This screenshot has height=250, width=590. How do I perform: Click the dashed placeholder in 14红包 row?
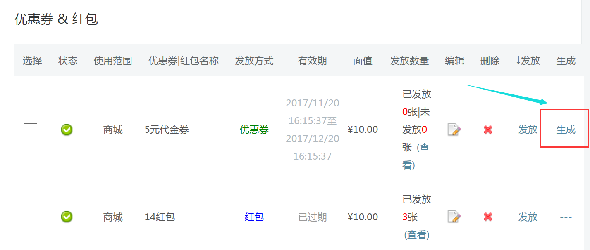pos(566,217)
